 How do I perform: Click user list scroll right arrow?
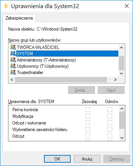115,80
